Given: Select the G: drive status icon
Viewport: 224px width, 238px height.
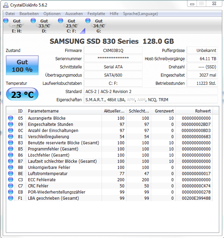Looking at the screenshot, I should (88, 21).
